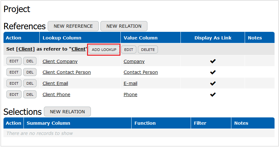Viewport: 279px width, 147px height.
Task: Click the Lookup Column table header
Action: tap(62, 38)
